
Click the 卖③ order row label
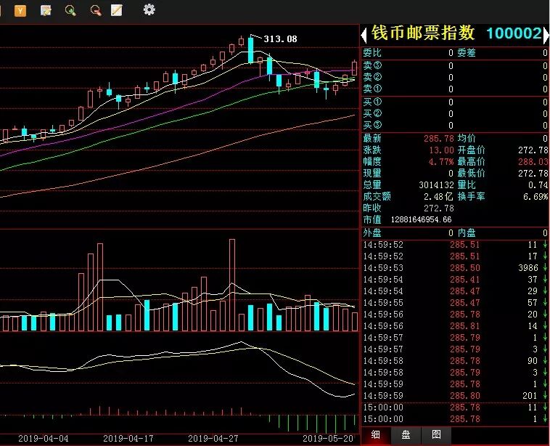click(x=372, y=65)
